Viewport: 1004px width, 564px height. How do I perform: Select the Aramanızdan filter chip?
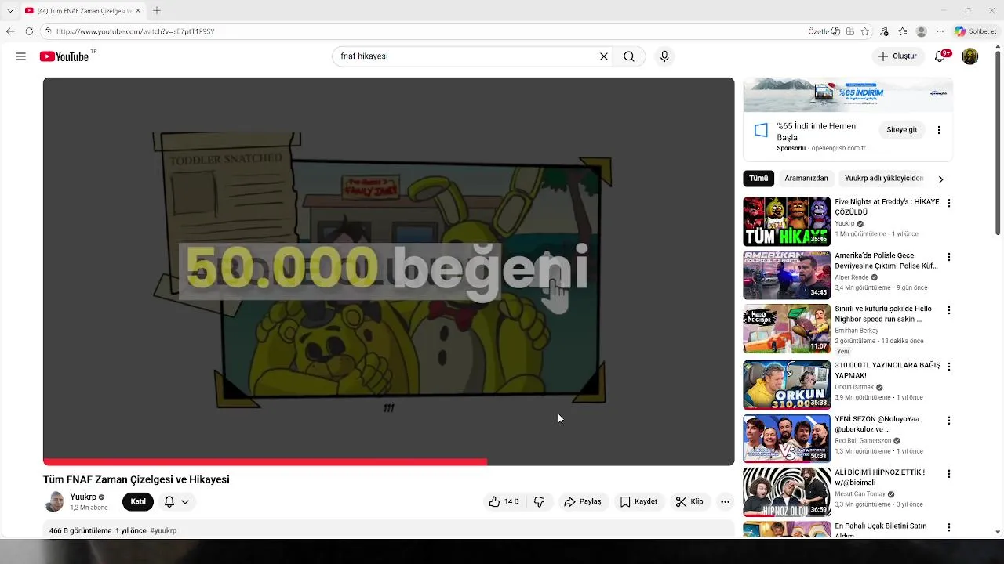pyautogui.click(x=806, y=179)
